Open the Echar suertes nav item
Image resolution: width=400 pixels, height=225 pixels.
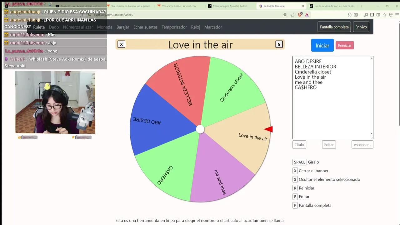point(145,27)
